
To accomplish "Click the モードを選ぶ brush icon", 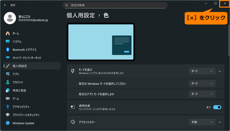I will pyautogui.click(x=73, y=71).
